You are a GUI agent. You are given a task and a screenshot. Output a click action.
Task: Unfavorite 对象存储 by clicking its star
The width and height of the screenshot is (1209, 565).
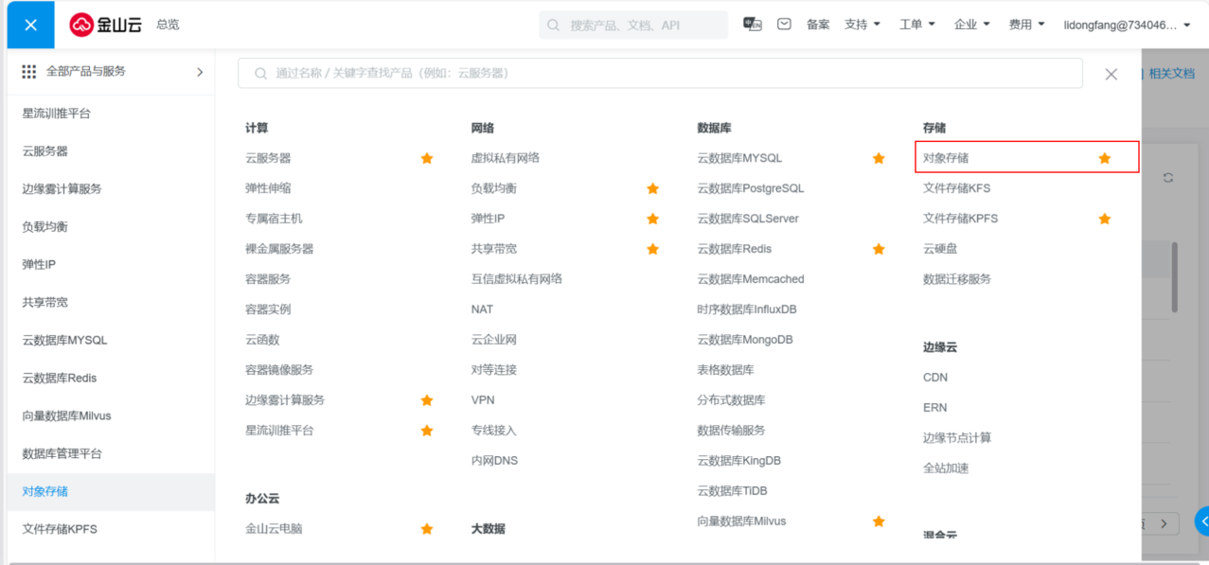point(1104,158)
